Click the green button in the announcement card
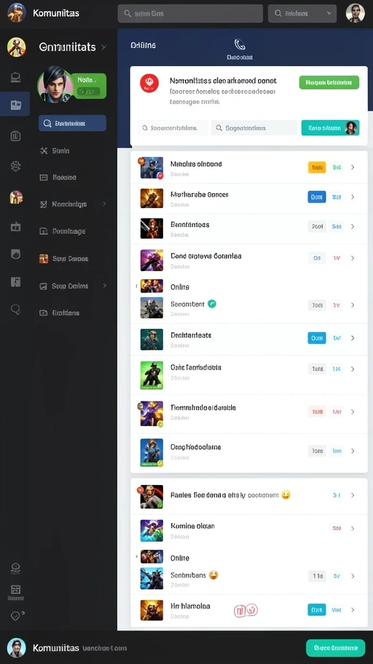Screen dimensions: 373x664 (329, 82)
